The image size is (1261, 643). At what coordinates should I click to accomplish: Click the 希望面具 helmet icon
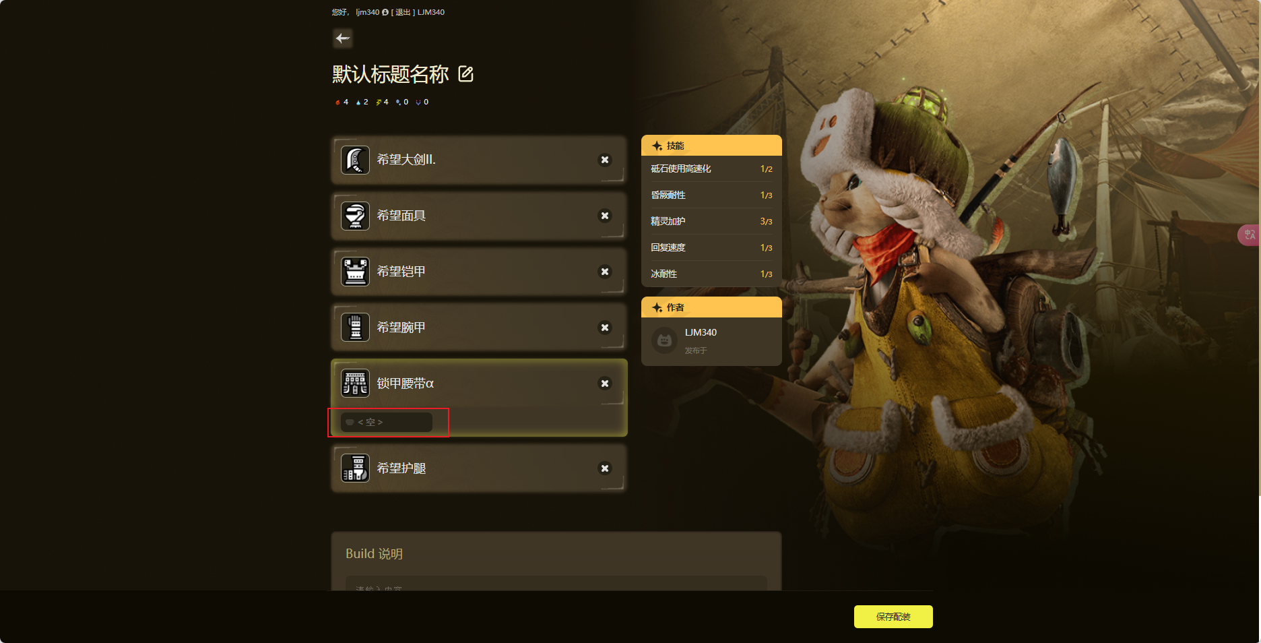coord(355,216)
